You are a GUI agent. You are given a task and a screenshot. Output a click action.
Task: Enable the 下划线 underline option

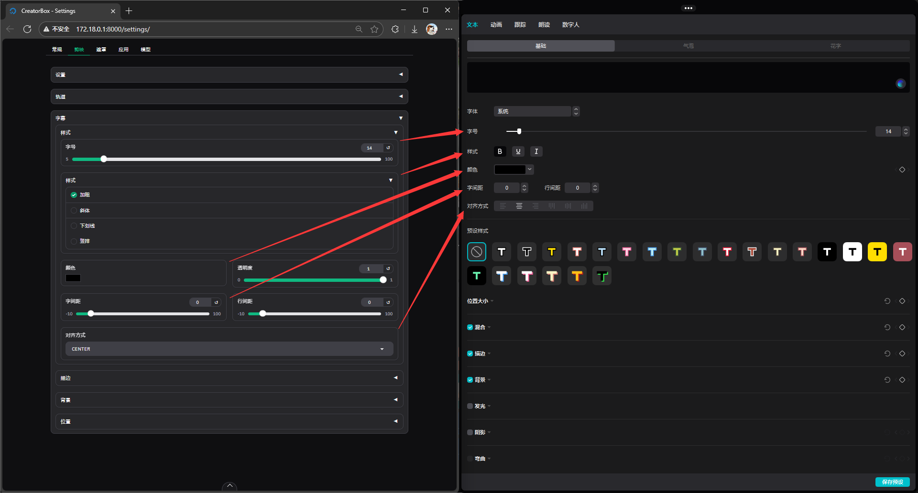pos(74,226)
